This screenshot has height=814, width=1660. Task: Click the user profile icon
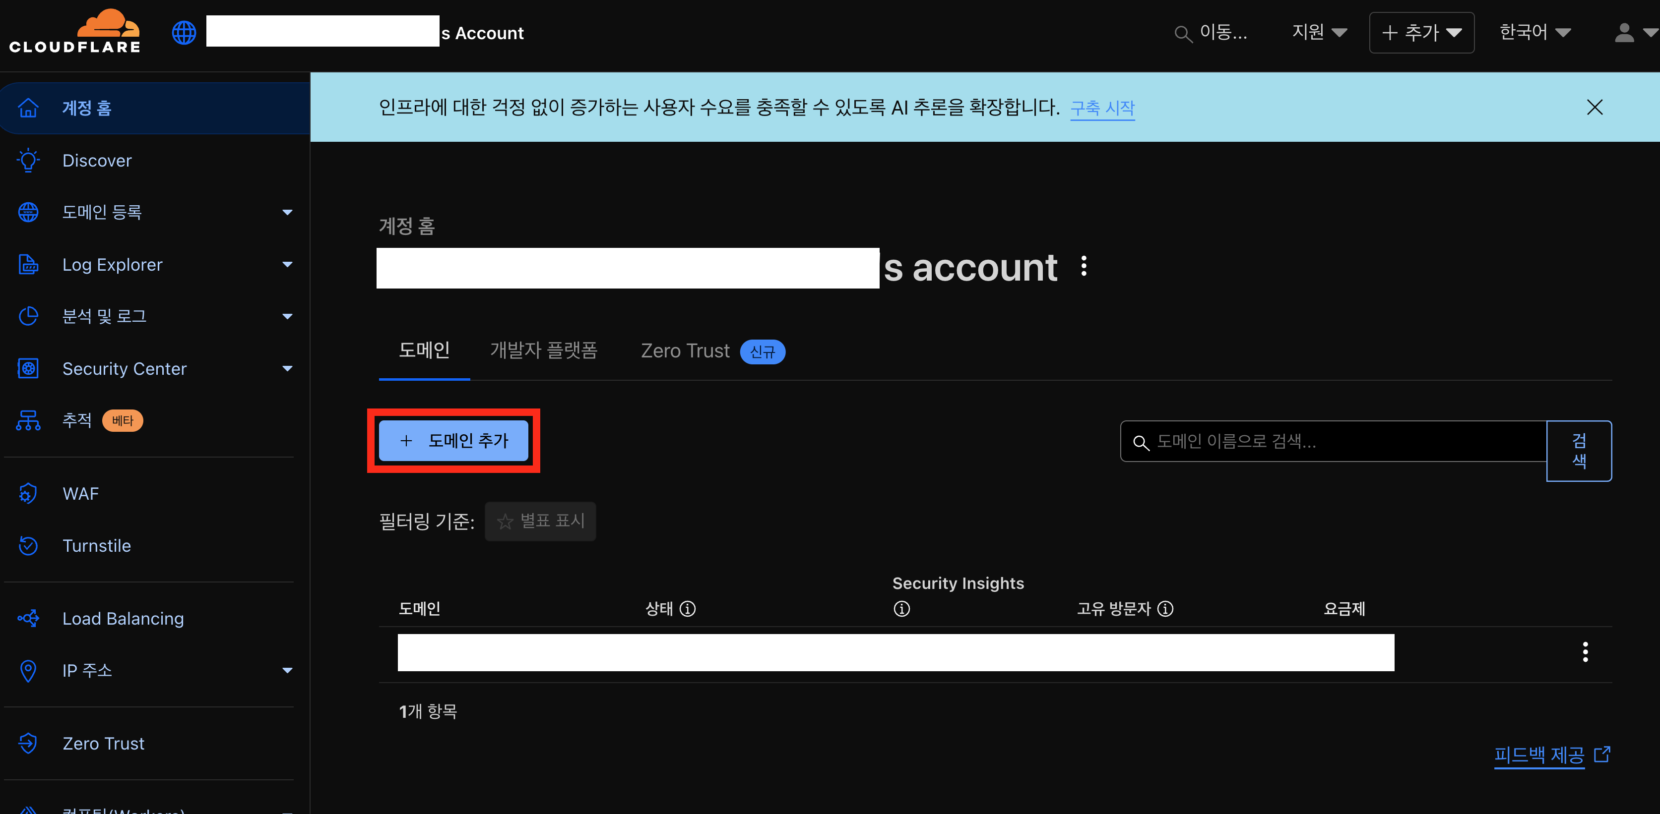pyautogui.click(x=1624, y=32)
